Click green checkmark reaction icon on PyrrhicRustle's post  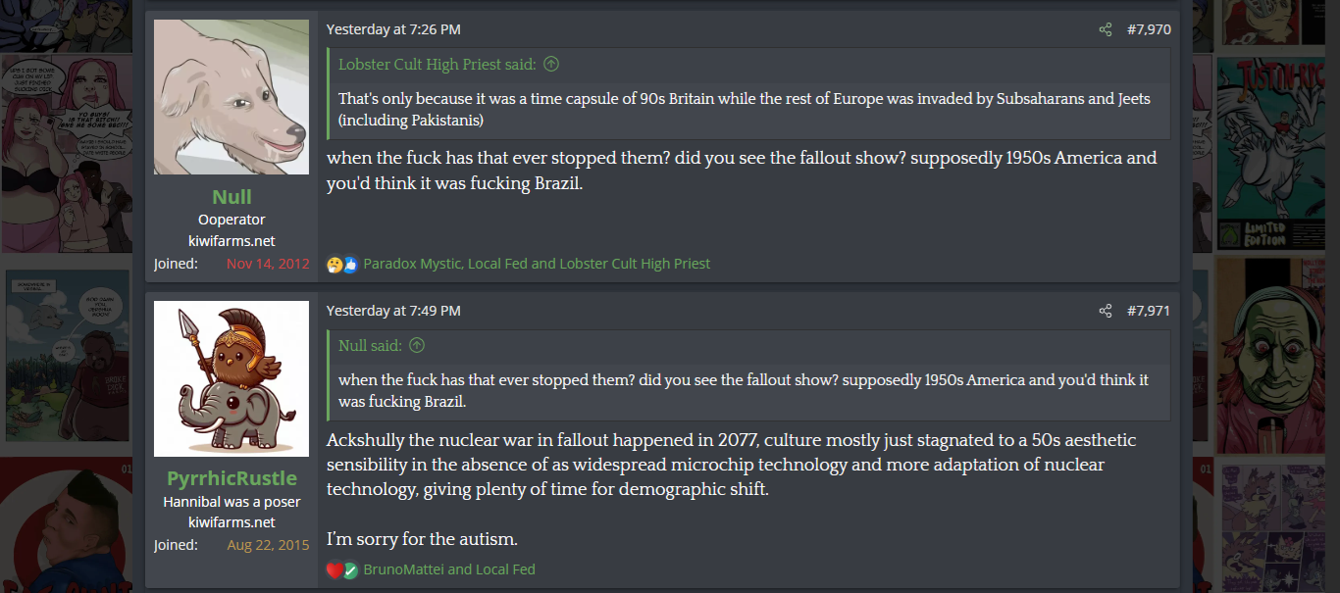(350, 569)
